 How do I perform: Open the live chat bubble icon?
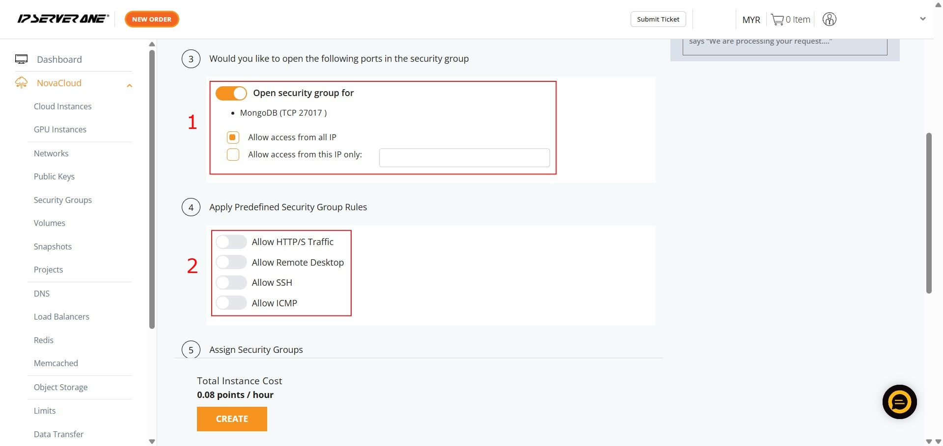tap(899, 402)
